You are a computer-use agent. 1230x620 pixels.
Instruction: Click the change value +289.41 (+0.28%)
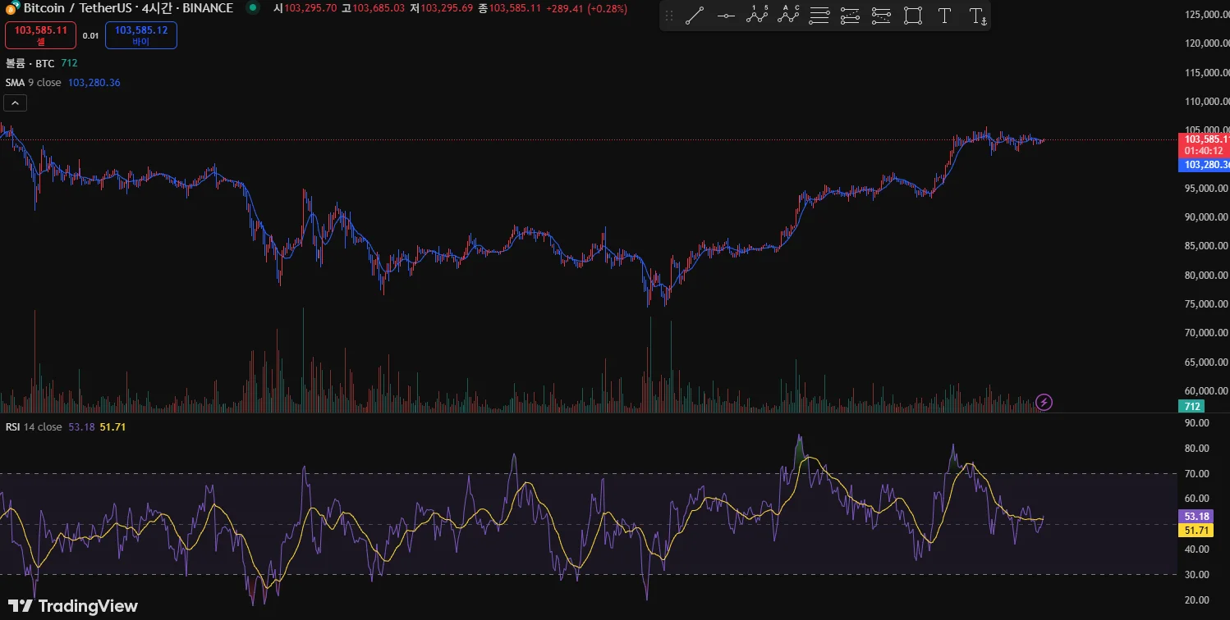click(586, 8)
